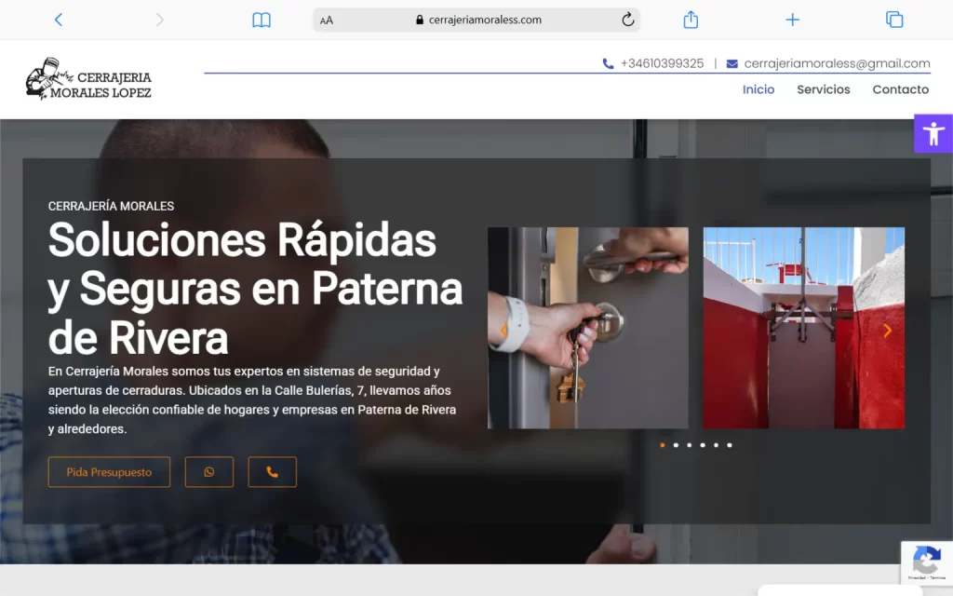Go to previous slide with left arrow
The image size is (953, 596).
pyautogui.click(x=503, y=331)
